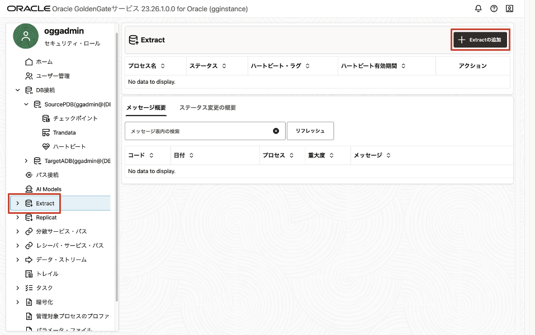Click the Home icon in sidebar
This screenshot has width=535, height=335.
tap(29, 62)
